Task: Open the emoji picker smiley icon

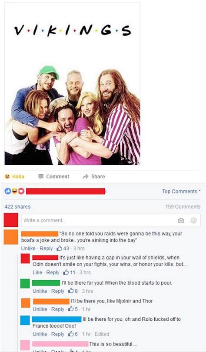Action: (193, 220)
